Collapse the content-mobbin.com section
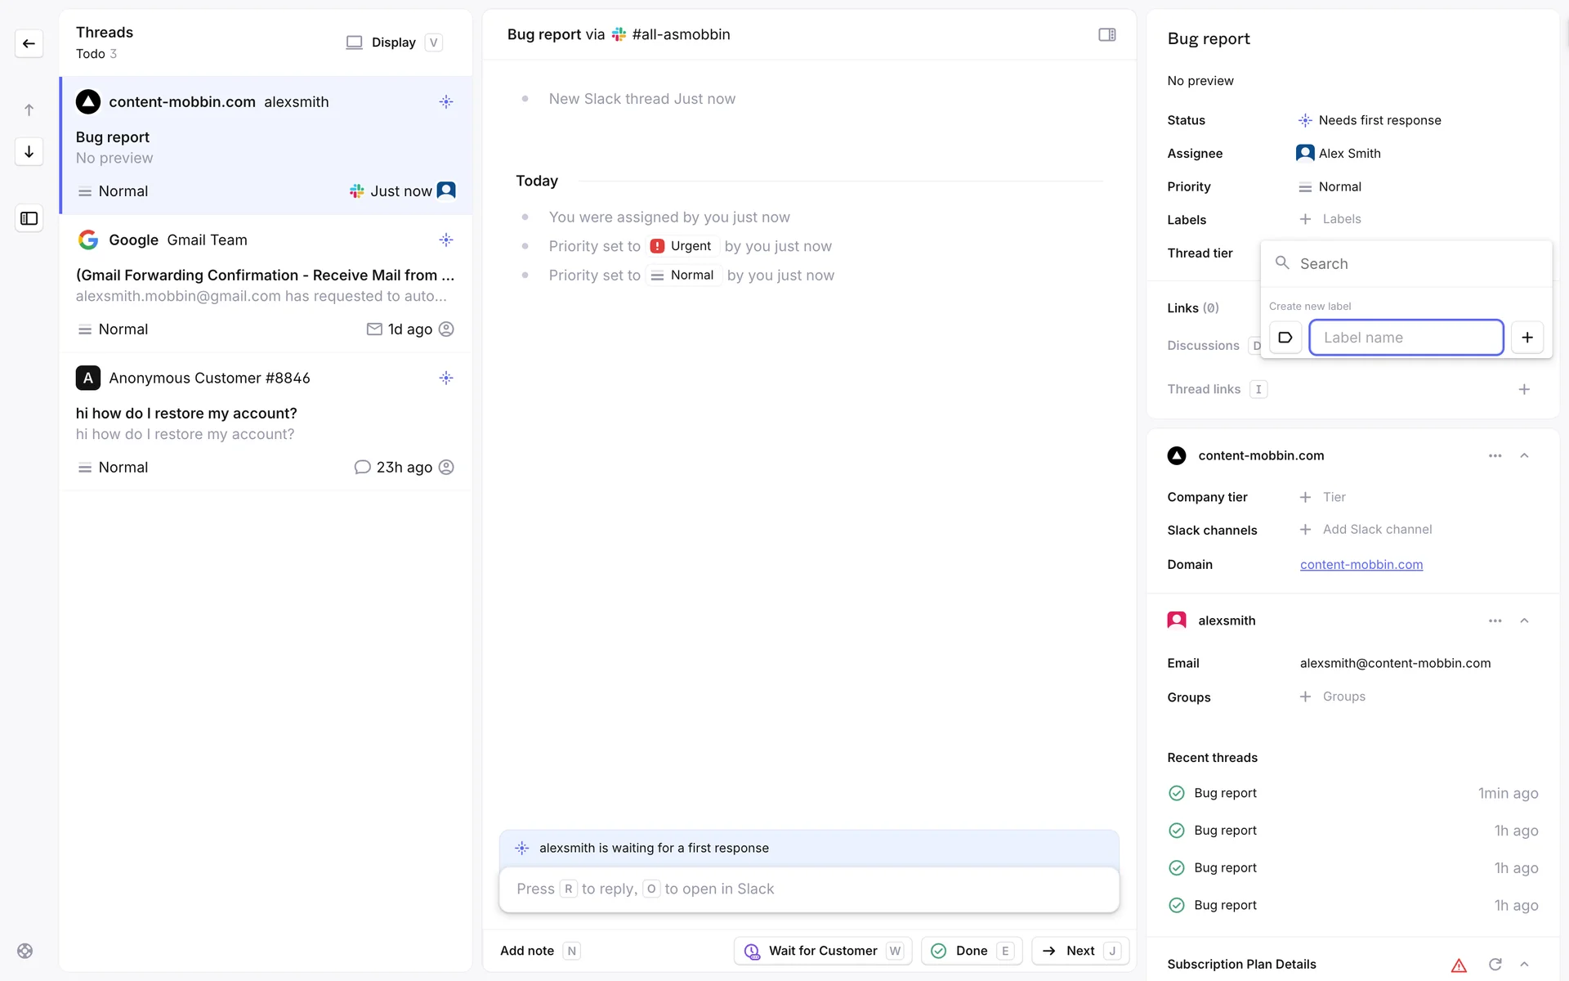Viewport: 1569px width, 981px height. [x=1524, y=456]
